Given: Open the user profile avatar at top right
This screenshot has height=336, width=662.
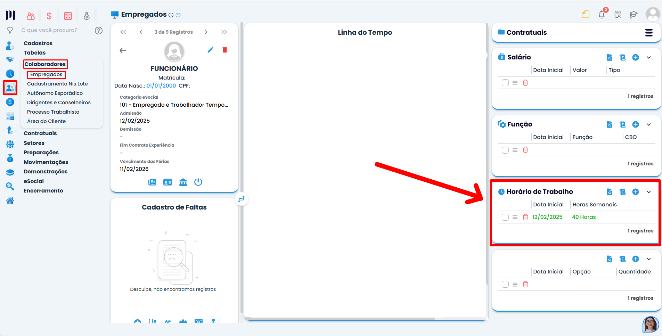Looking at the screenshot, I should click(x=652, y=14).
